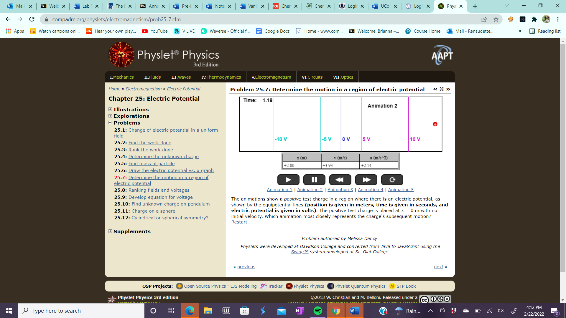Reset the animation with the reload icon
Viewport: 566px width, 318px height.
click(x=392, y=180)
